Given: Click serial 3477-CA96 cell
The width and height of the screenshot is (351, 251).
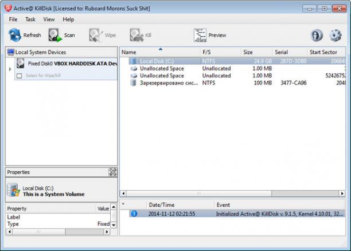Looking at the screenshot, I should (x=294, y=83).
